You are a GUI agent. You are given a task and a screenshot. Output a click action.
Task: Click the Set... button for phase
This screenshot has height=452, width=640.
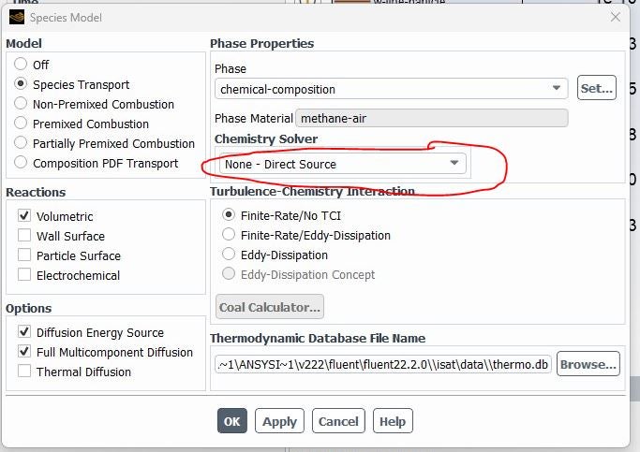point(596,89)
